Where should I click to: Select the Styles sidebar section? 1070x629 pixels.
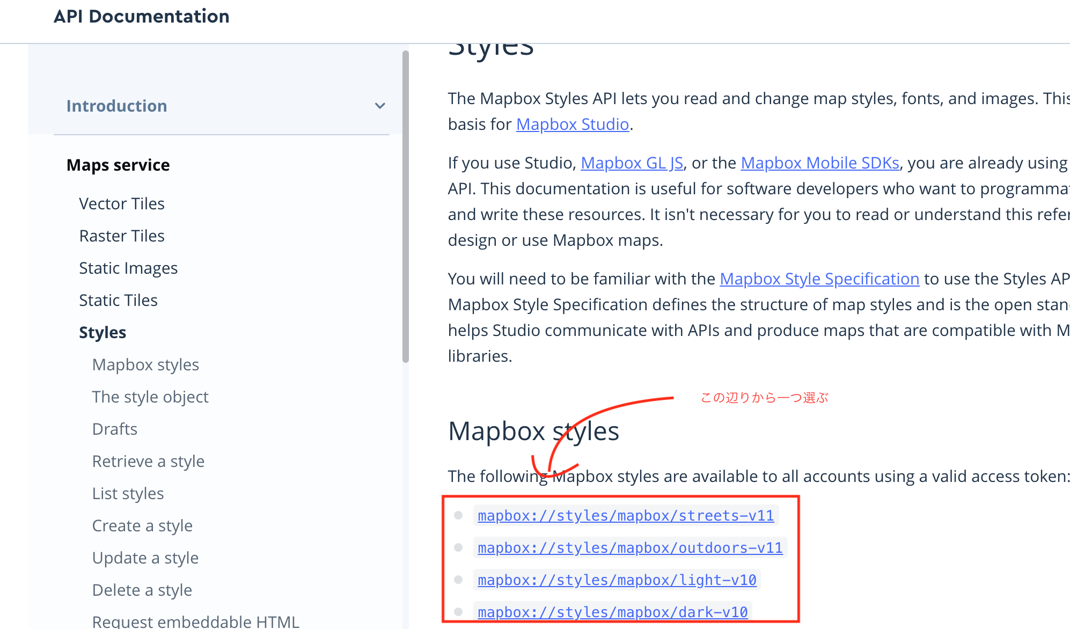click(x=102, y=332)
